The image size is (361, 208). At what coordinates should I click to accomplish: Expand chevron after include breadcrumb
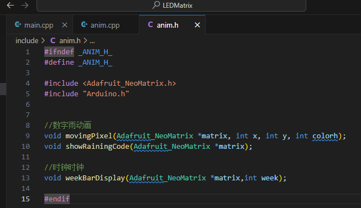pos(43,41)
